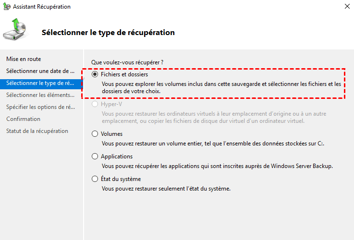354x240 pixels.
Task: Click the recovery wizard icon in title bar
Action: point(6,7)
